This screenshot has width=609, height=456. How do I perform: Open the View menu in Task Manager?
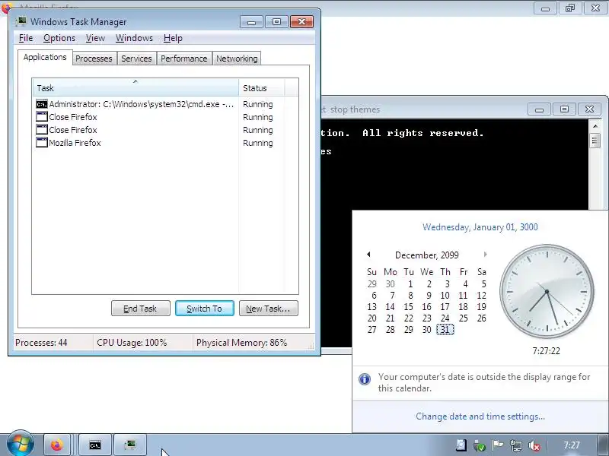[x=95, y=38]
